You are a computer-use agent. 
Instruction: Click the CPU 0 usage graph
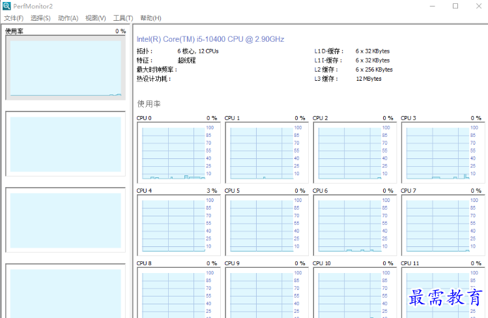[x=173, y=152]
